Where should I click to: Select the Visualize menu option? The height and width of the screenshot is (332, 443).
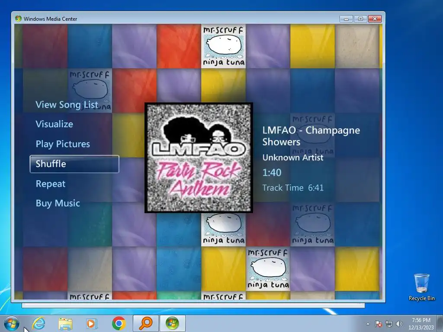(54, 124)
